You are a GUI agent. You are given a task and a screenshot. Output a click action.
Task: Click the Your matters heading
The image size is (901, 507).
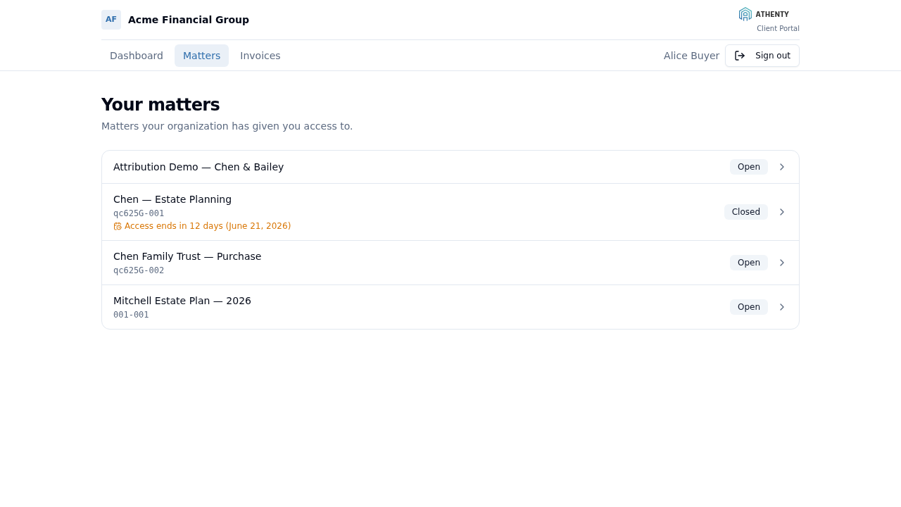coord(160,105)
